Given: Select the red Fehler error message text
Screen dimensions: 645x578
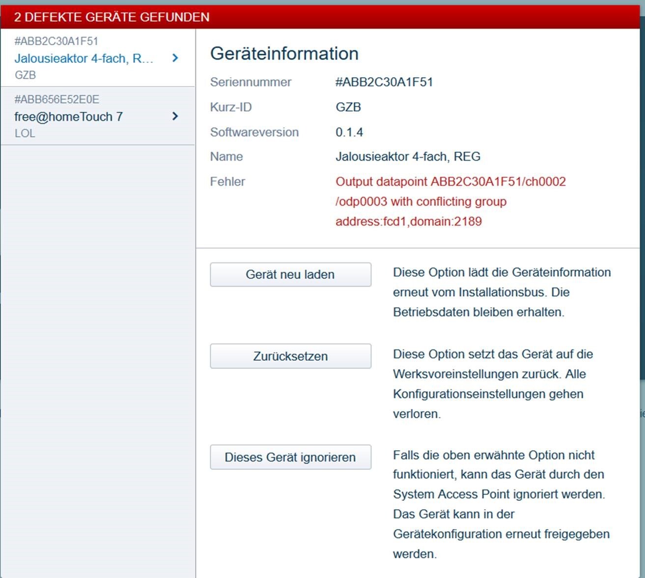Looking at the screenshot, I should [x=450, y=201].
